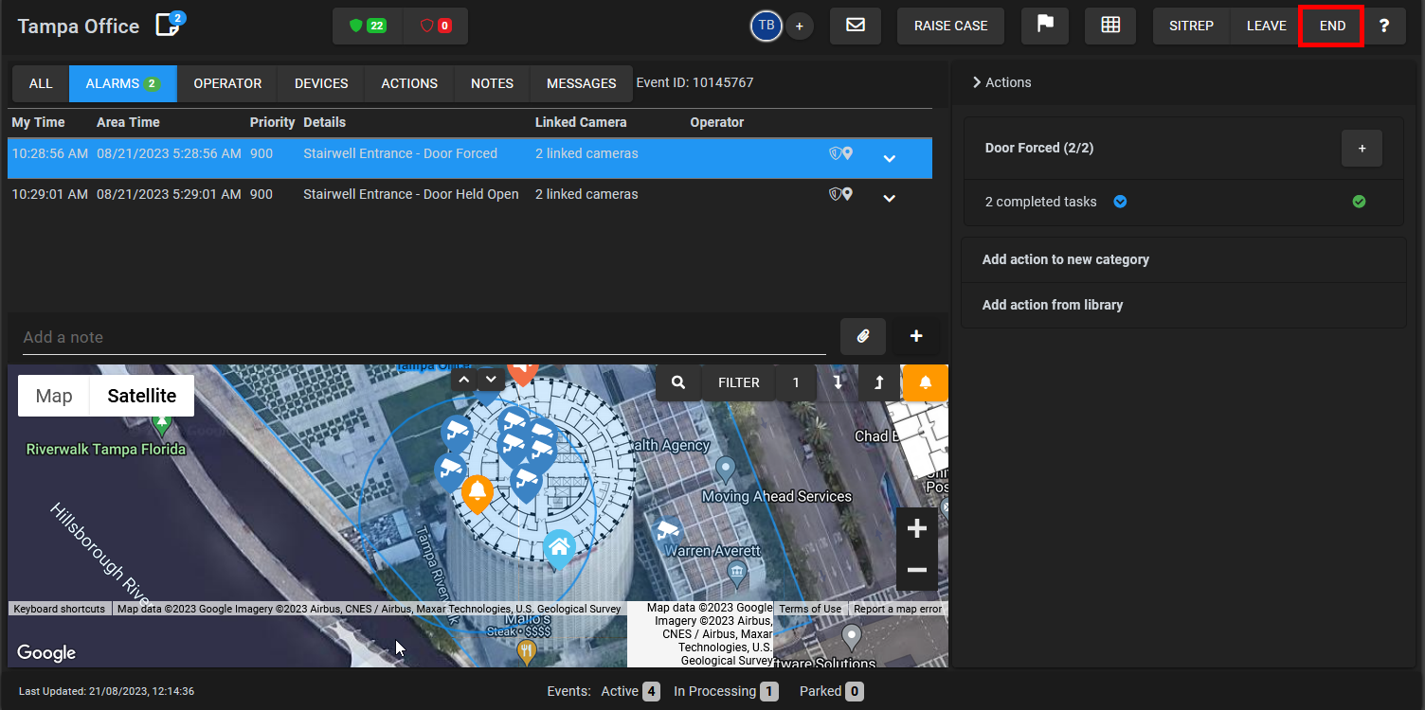Click the map button labeled 1
Screen dimensions: 1425x710
coord(796,382)
